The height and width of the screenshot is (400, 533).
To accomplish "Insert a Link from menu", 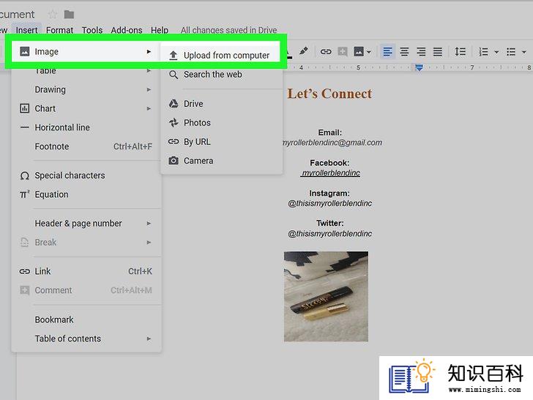I will [86, 271].
